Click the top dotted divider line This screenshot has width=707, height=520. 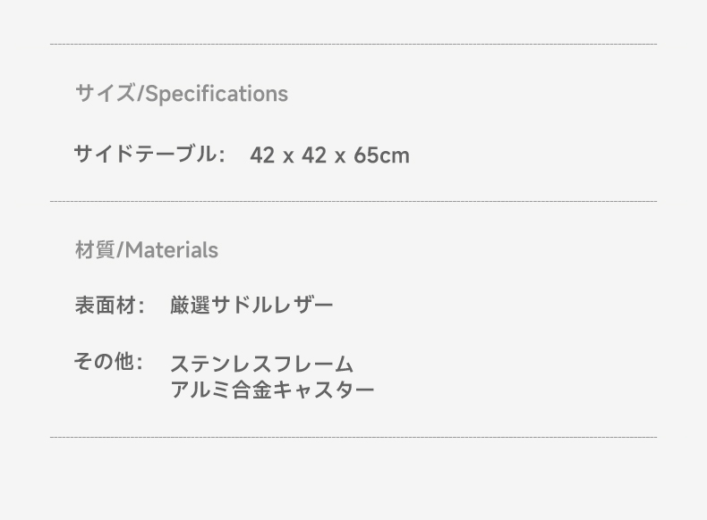click(x=353, y=44)
